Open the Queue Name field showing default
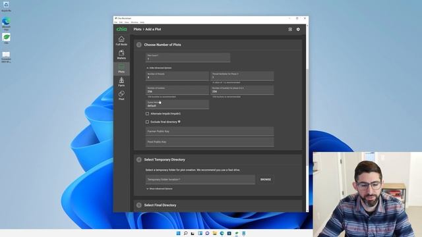Image resolution: width=422 pixels, height=237 pixels. (x=177, y=104)
